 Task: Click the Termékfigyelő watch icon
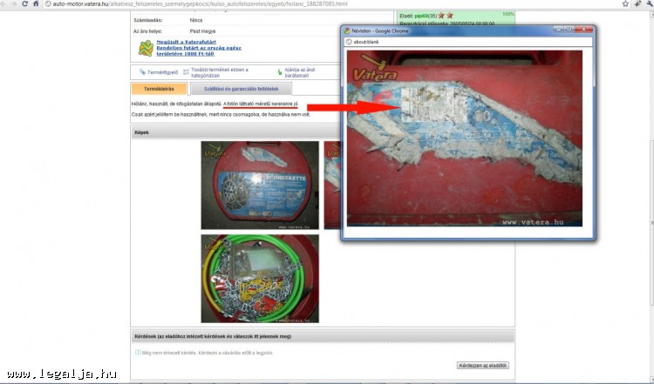(x=141, y=71)
